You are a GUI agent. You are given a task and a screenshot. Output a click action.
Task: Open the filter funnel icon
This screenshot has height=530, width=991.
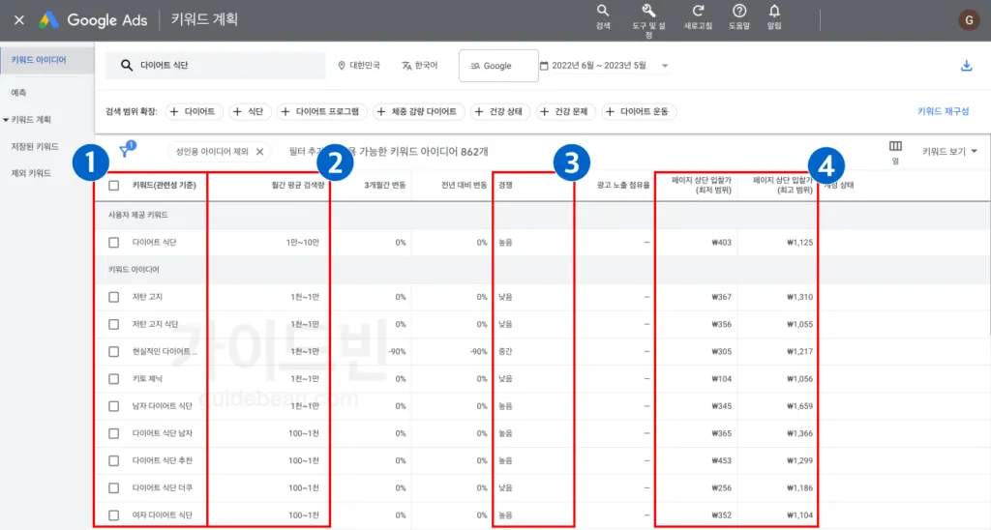125,151
